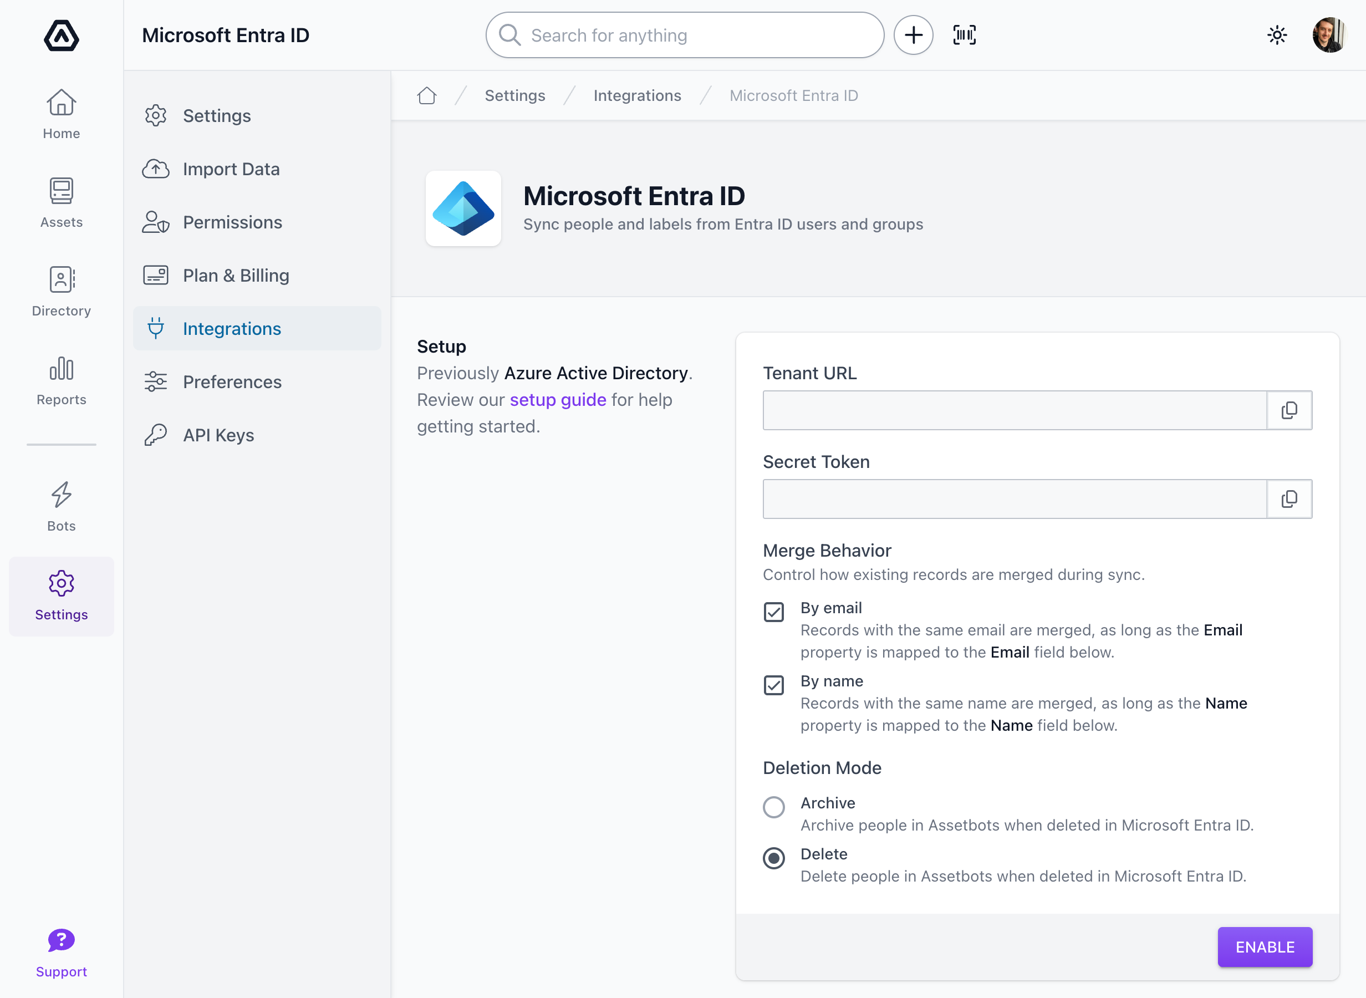Click the plus add button in header

point(913,35)
